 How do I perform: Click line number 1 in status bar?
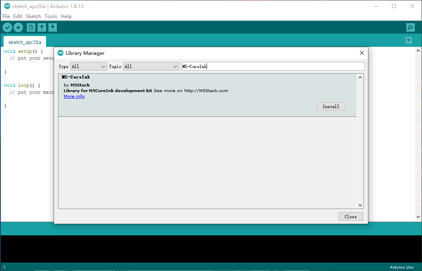pos(4,267)
